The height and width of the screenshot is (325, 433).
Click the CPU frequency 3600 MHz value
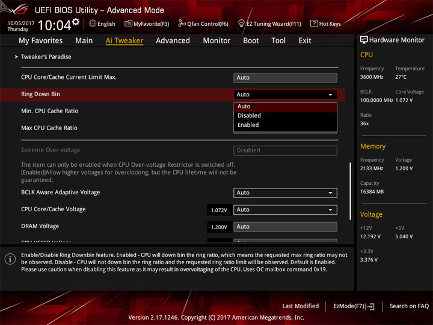click(372, 77)
